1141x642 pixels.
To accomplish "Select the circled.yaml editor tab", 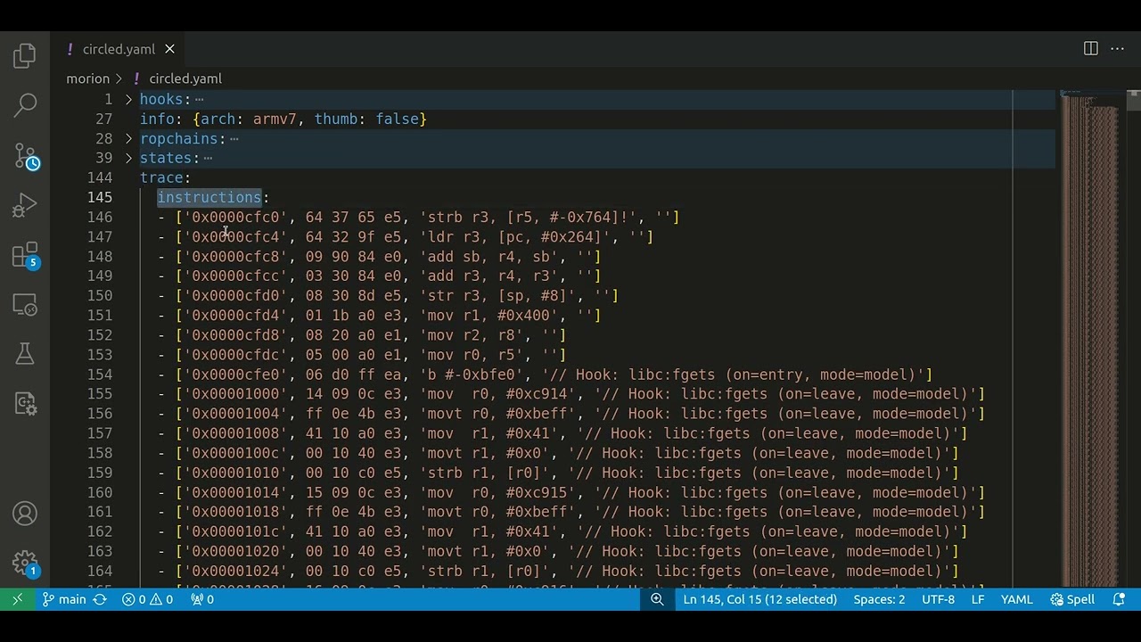I will click(119, 49).
